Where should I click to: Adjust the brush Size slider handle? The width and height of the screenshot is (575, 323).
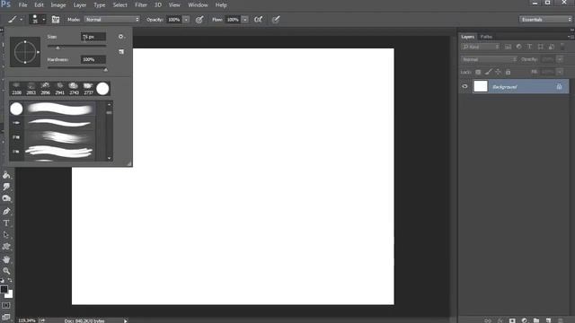(x=57, y=48)
